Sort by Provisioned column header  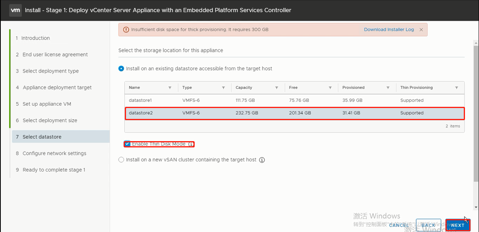click(x=353, y=88)
